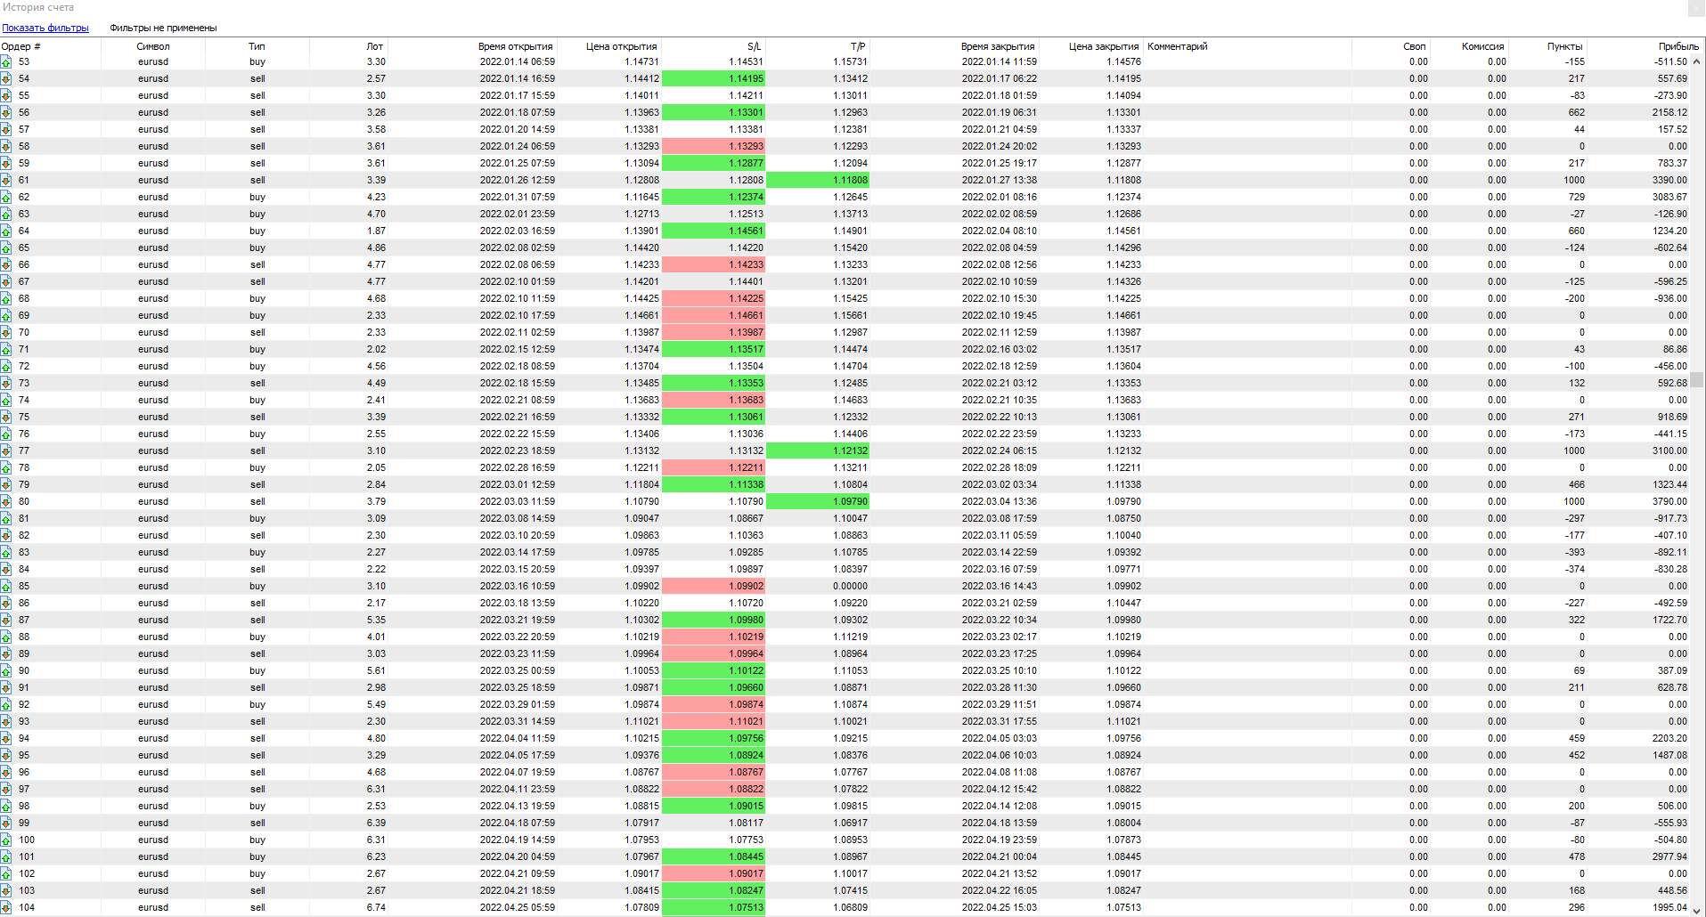Select green T/P cell 1.11808 of order 61
The height and width of the screenshot is (917, 1706).
coord(817,181)
